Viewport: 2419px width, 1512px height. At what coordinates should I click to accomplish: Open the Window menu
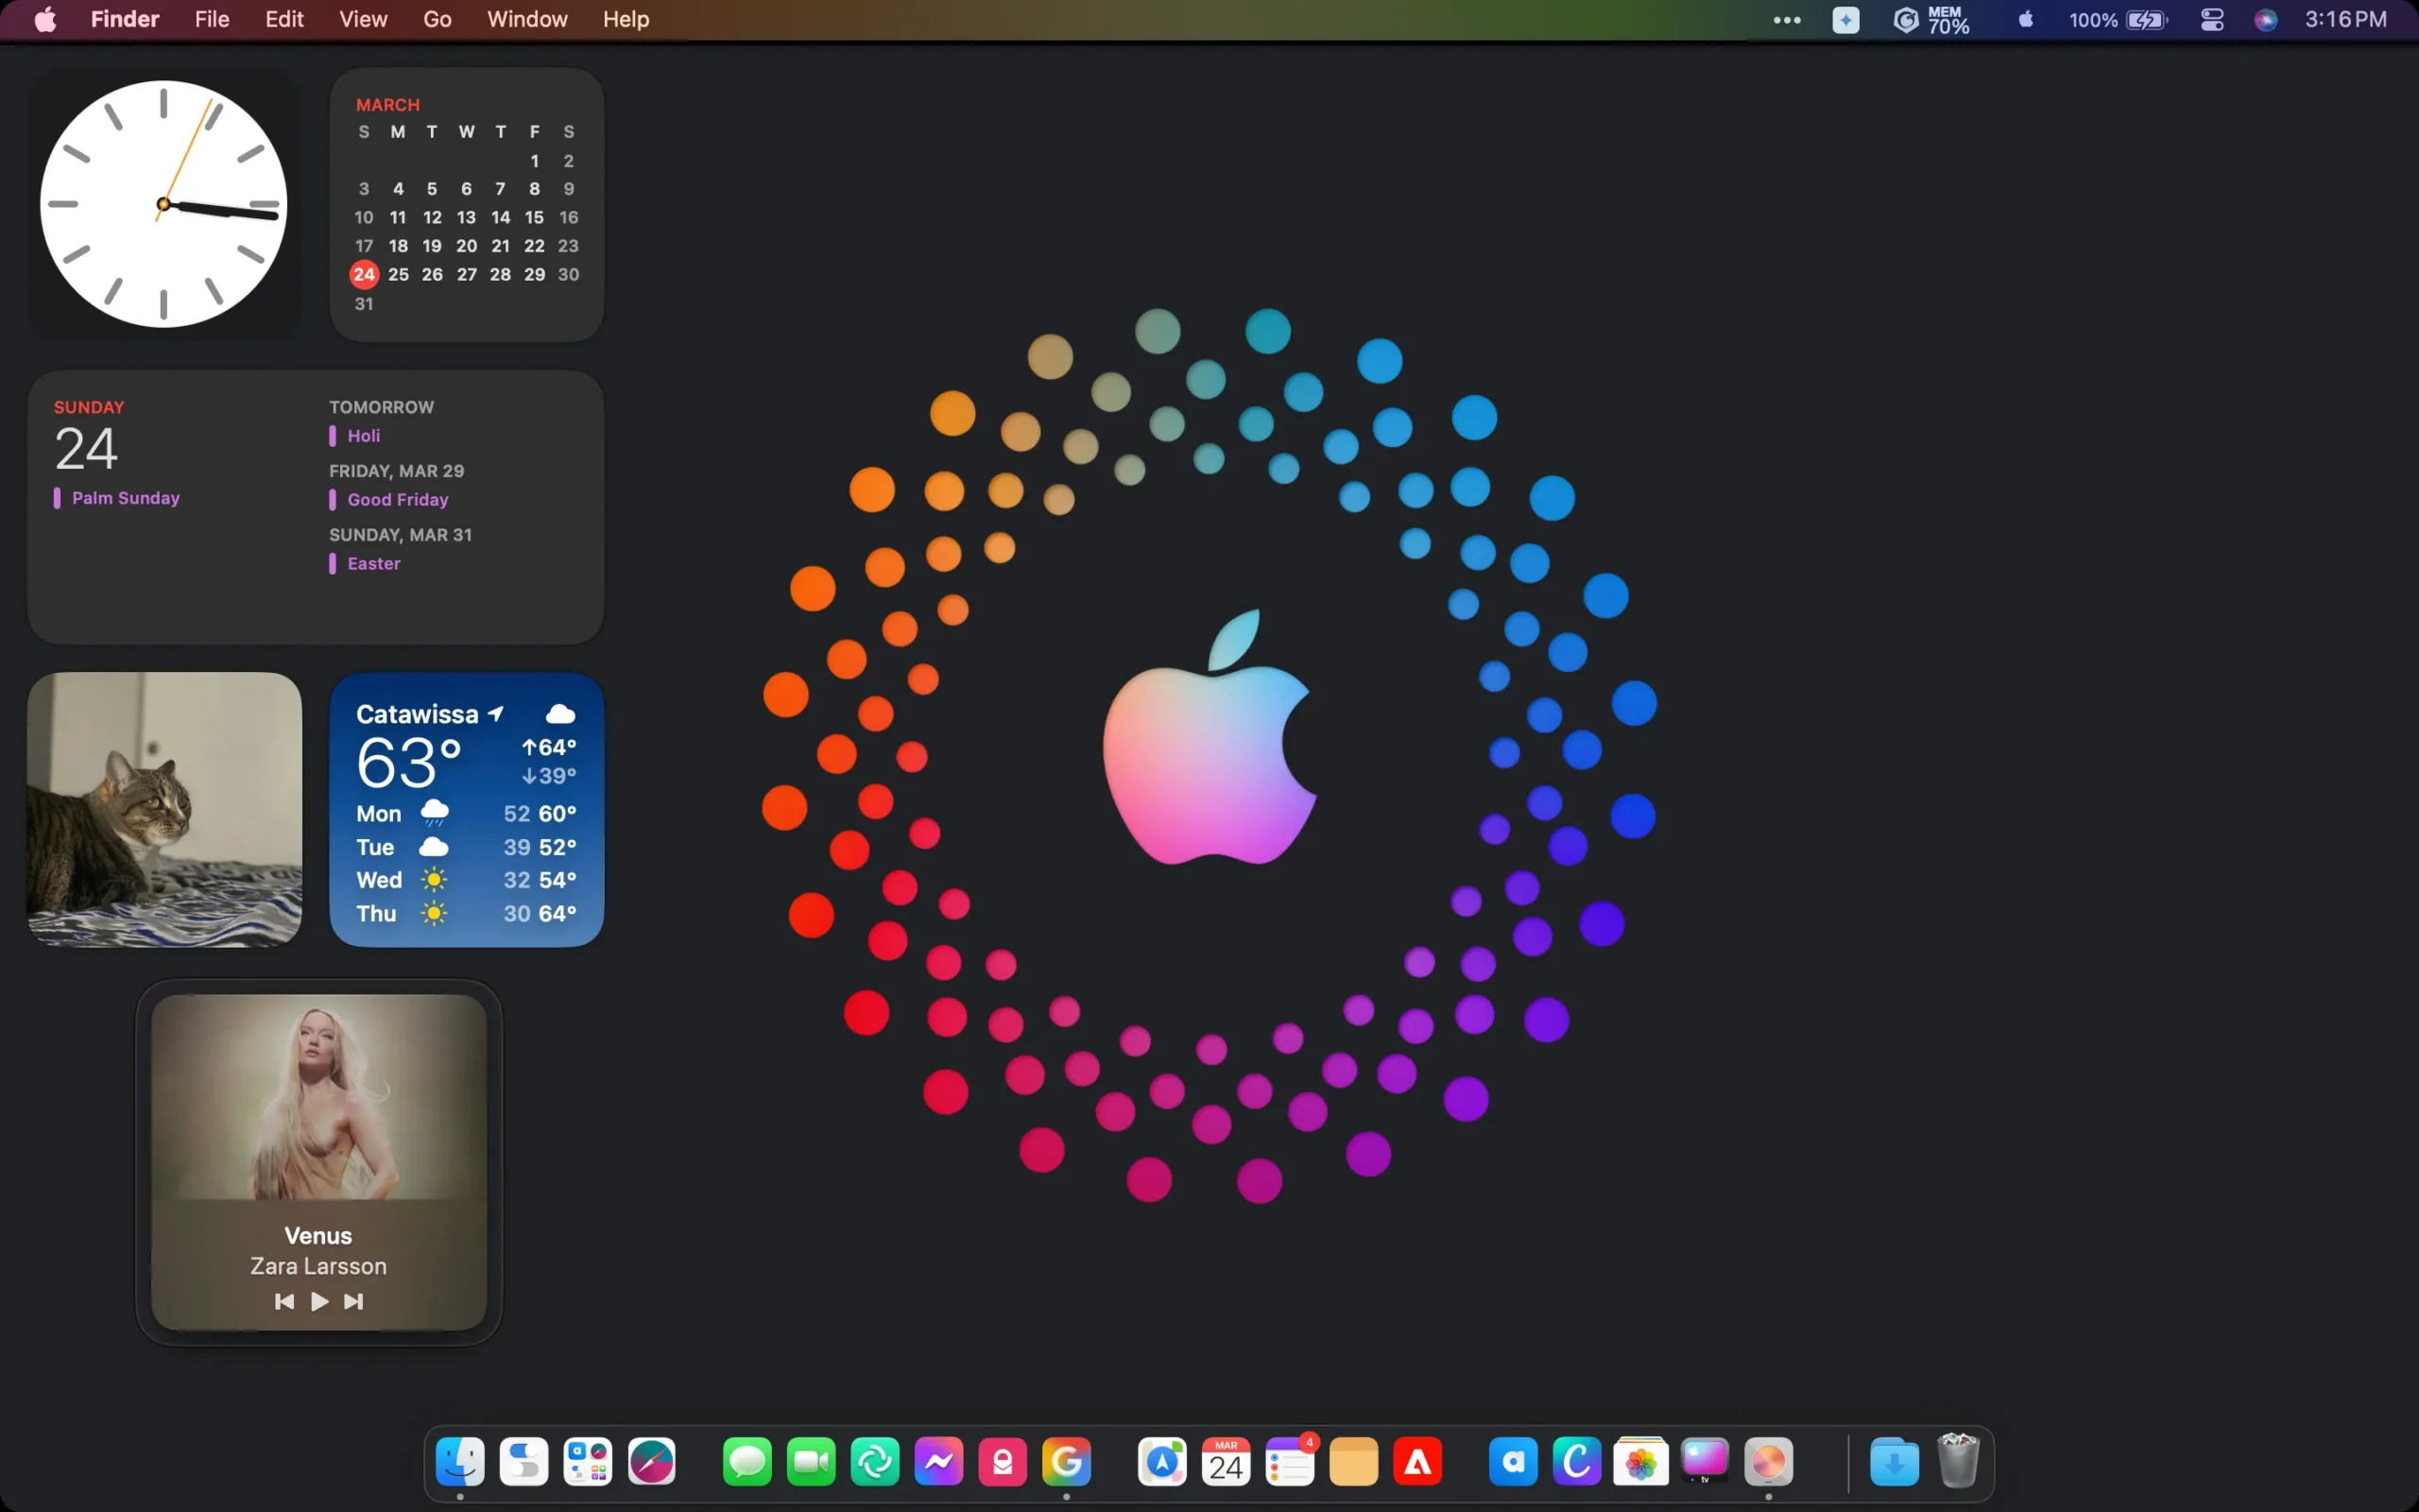(526, 20)
